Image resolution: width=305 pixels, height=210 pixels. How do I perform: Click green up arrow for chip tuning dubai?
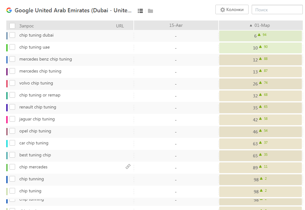[259, 35]
